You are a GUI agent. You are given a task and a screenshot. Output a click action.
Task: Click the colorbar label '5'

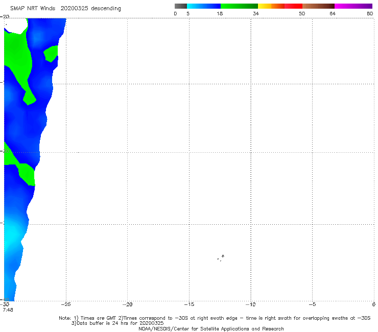click(188, 14)
